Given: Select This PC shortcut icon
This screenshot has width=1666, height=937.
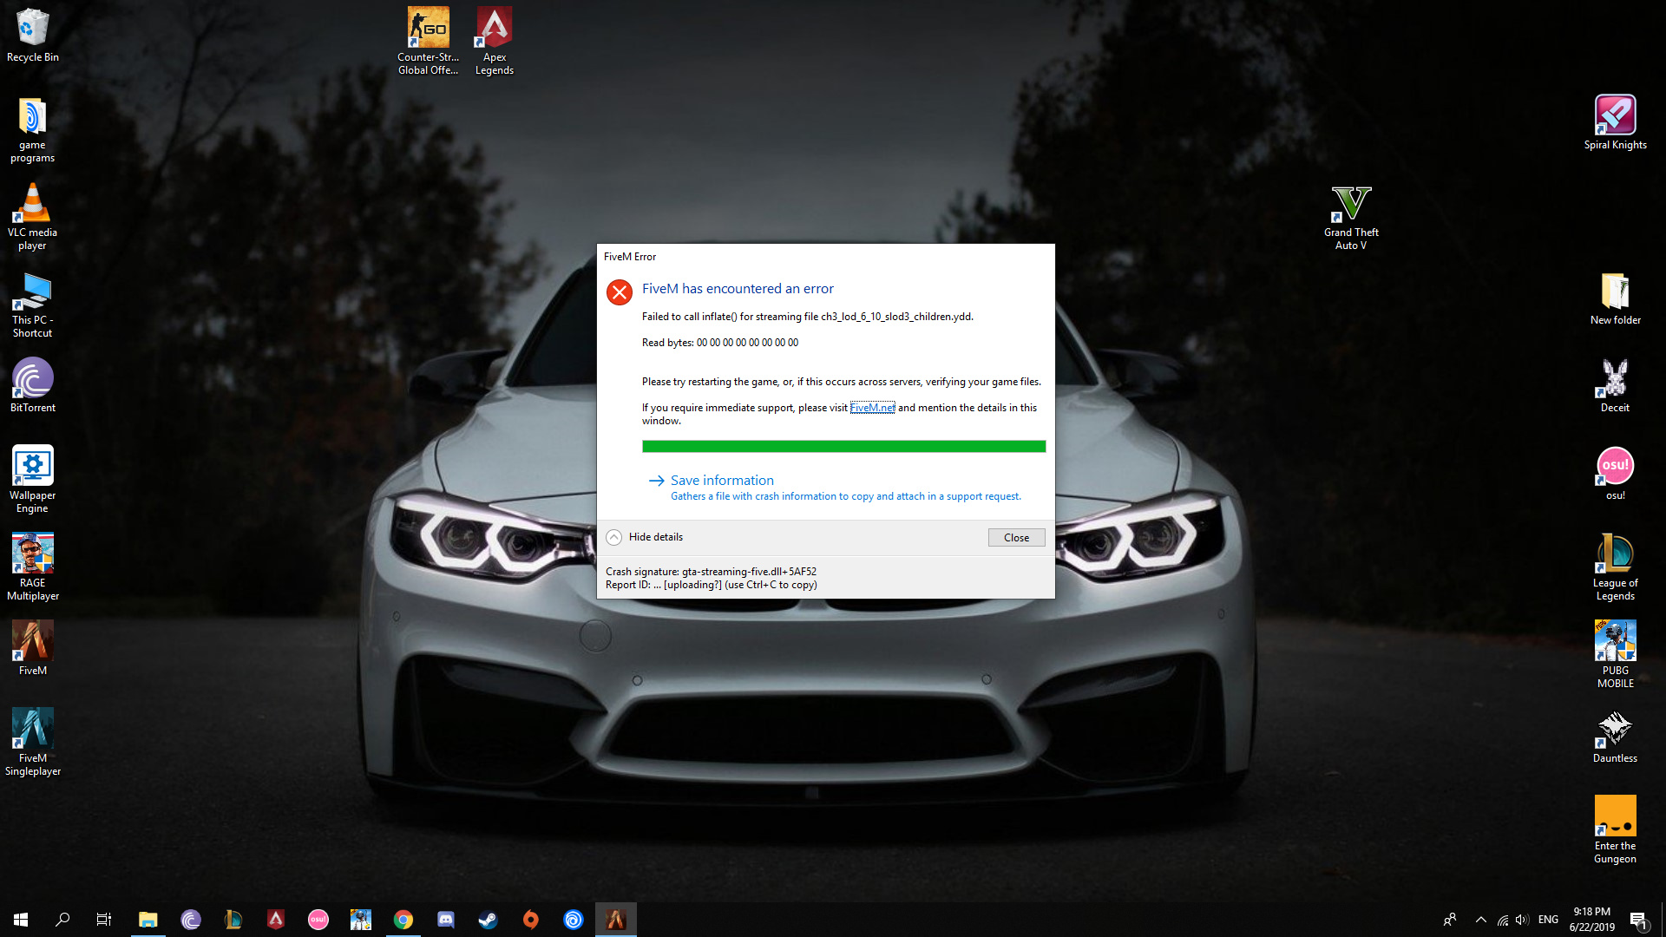Looking at the screenshot, I should 33,305.
